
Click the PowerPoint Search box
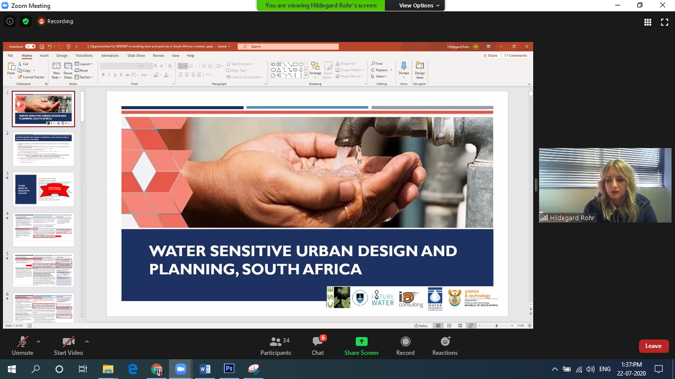point(287,47)
